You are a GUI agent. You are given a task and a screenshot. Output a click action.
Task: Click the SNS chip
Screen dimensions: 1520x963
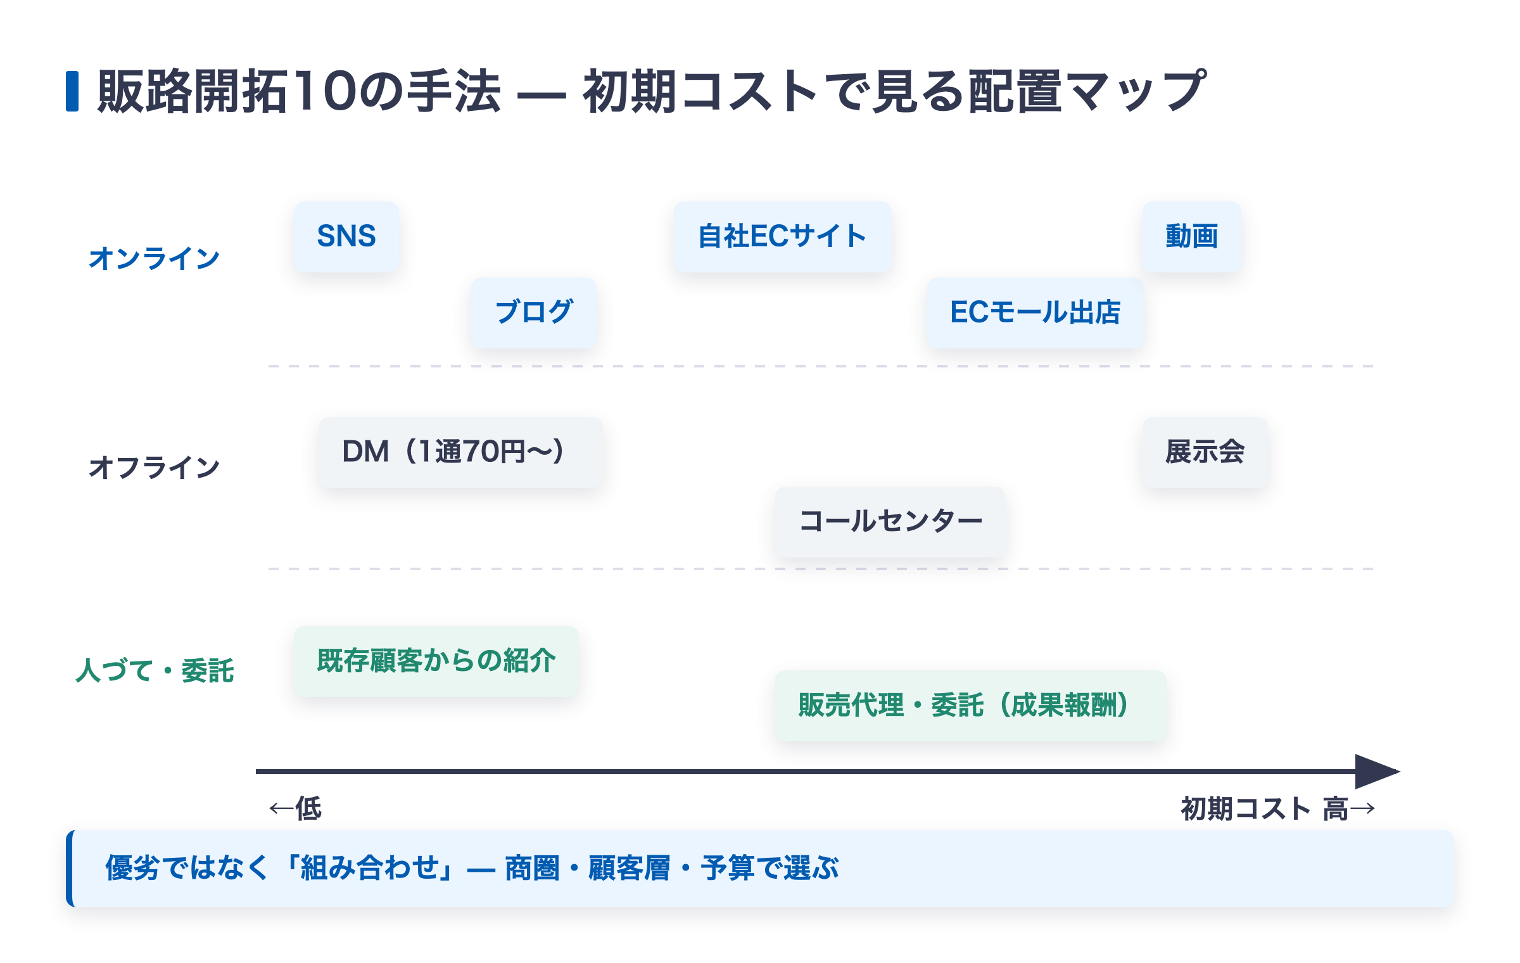tap(346, 237)
